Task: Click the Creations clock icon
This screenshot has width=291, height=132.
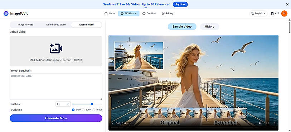Action: click(x=144, y=14)
